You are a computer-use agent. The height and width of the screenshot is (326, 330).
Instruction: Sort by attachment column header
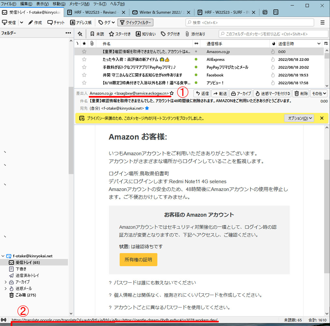coord(92,44)
